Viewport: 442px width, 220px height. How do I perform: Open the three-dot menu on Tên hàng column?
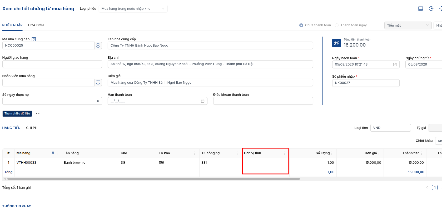pos(114,153)
